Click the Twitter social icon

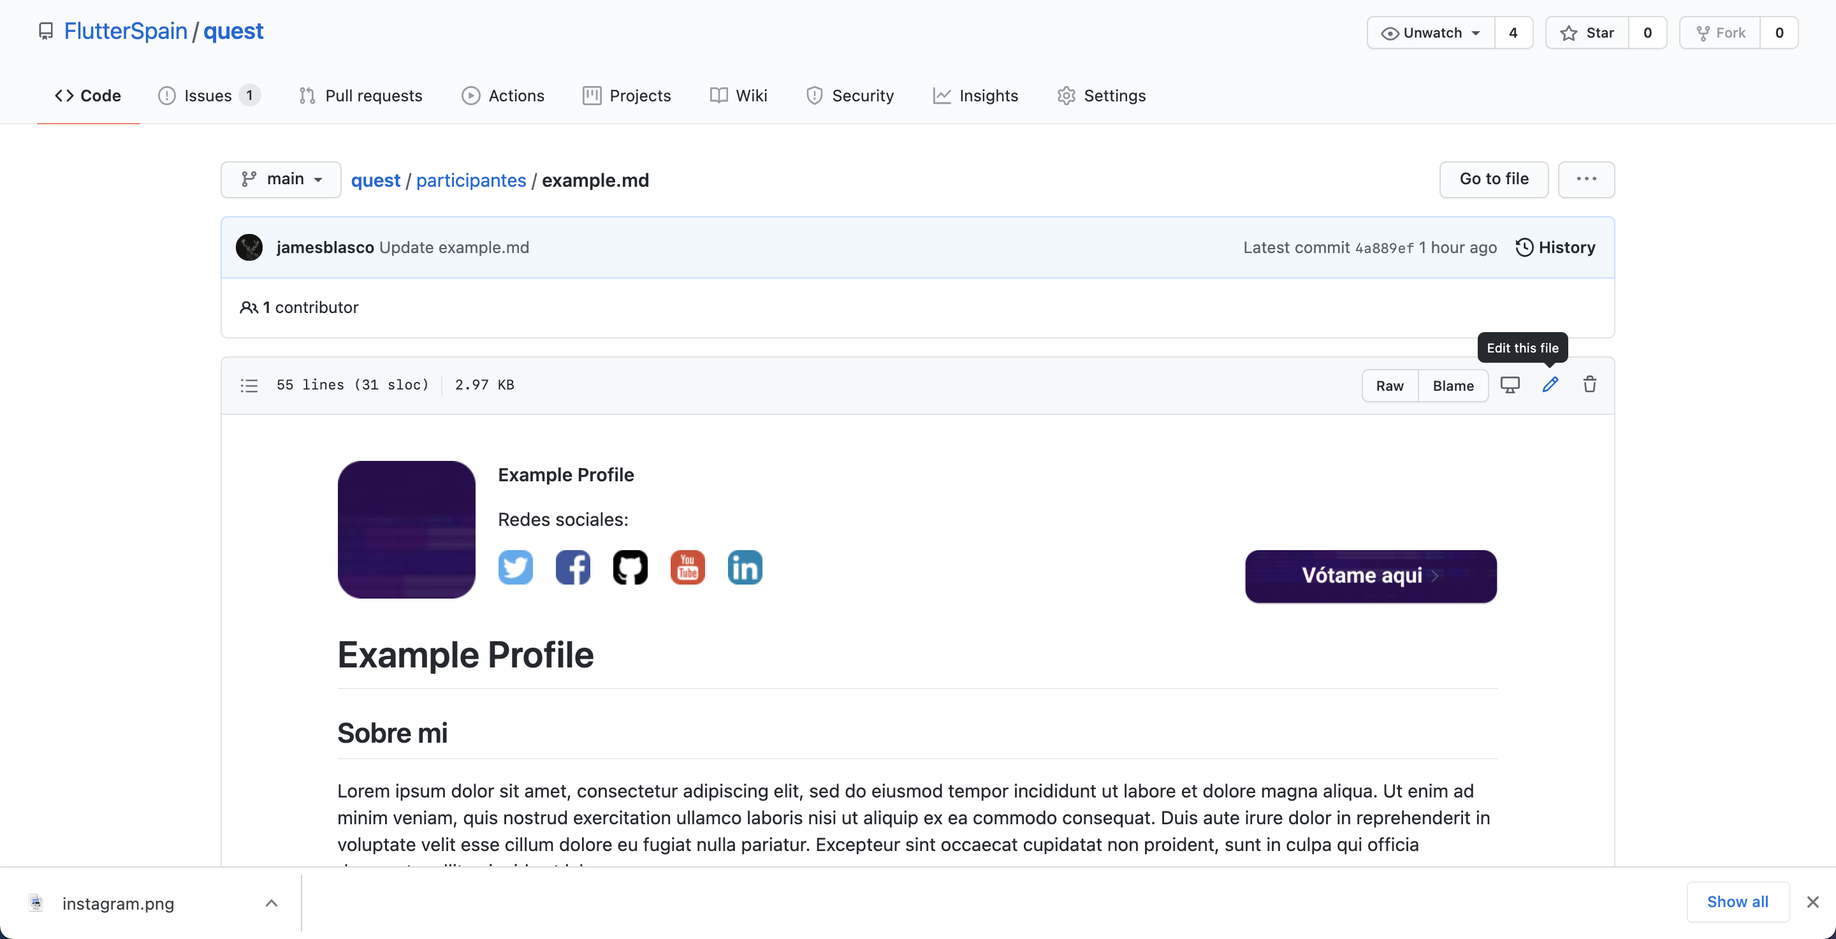point(515,567)
